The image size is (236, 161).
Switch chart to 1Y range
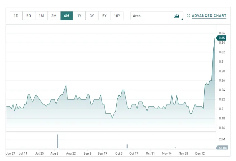click(x=79, y=16)
